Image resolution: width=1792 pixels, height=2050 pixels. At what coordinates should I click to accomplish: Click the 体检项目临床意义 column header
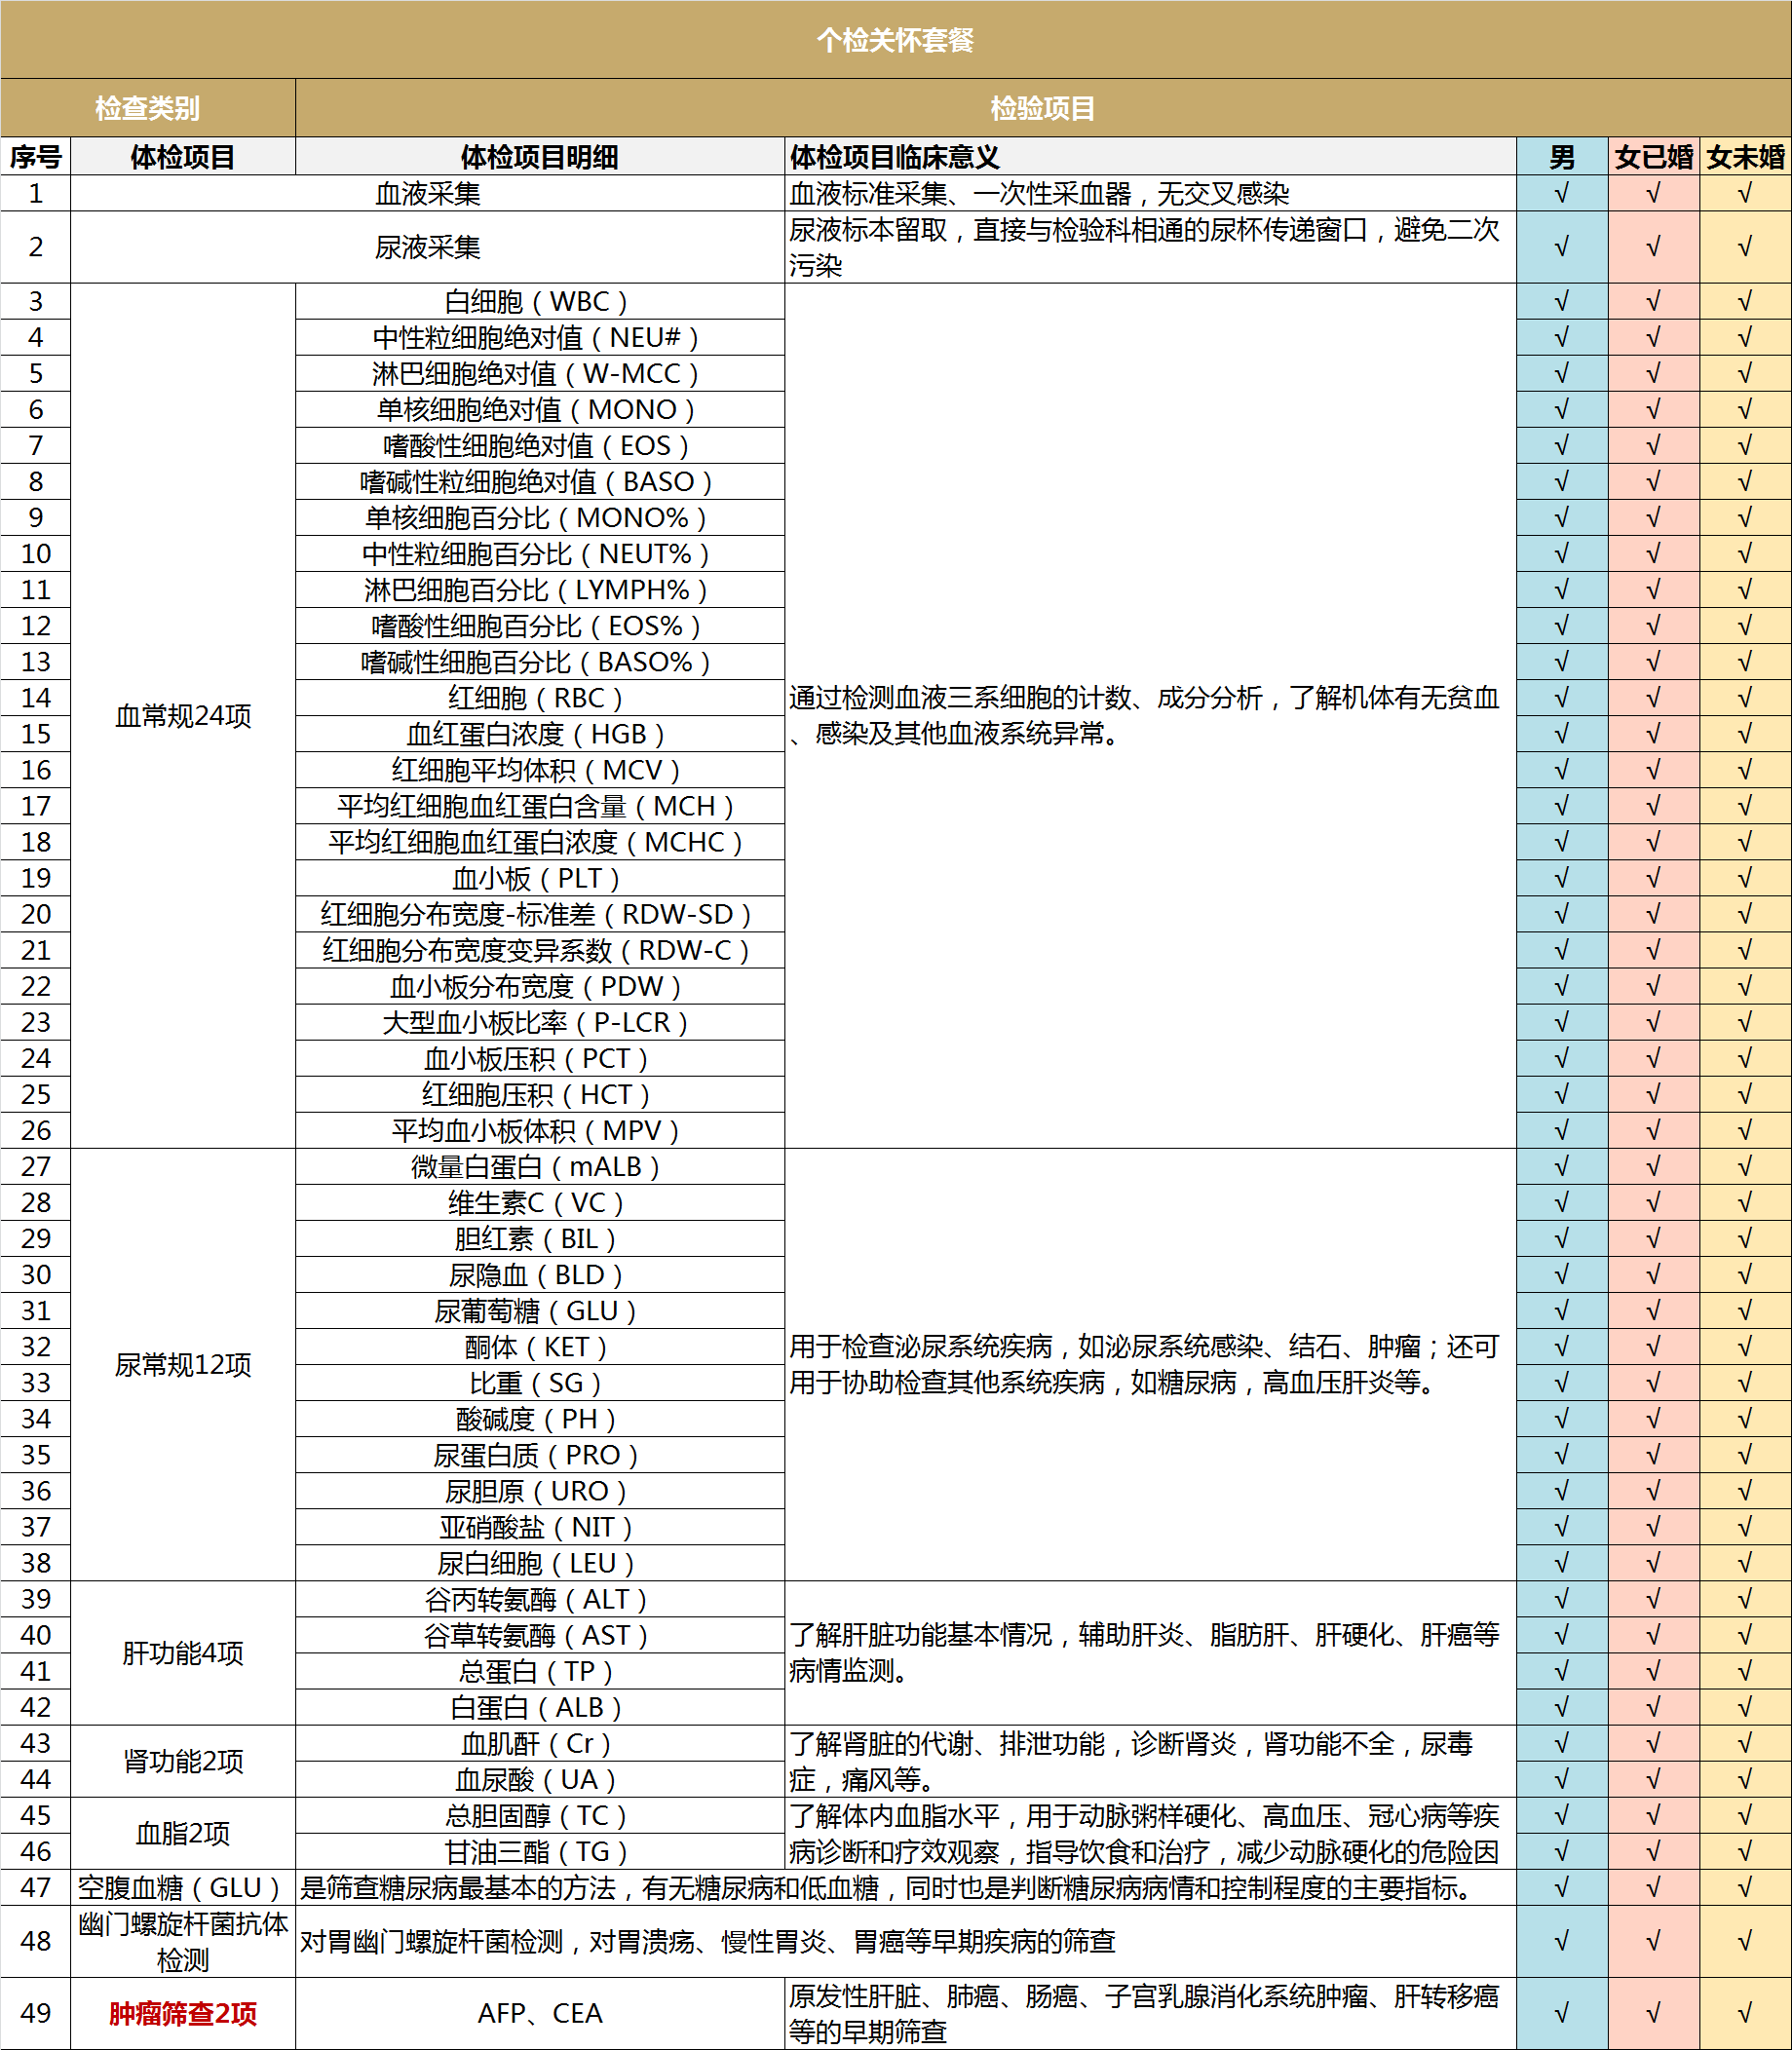(x=1151, y=157)
